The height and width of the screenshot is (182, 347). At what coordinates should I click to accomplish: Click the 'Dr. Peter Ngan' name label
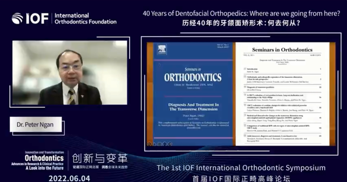[35, 125]
